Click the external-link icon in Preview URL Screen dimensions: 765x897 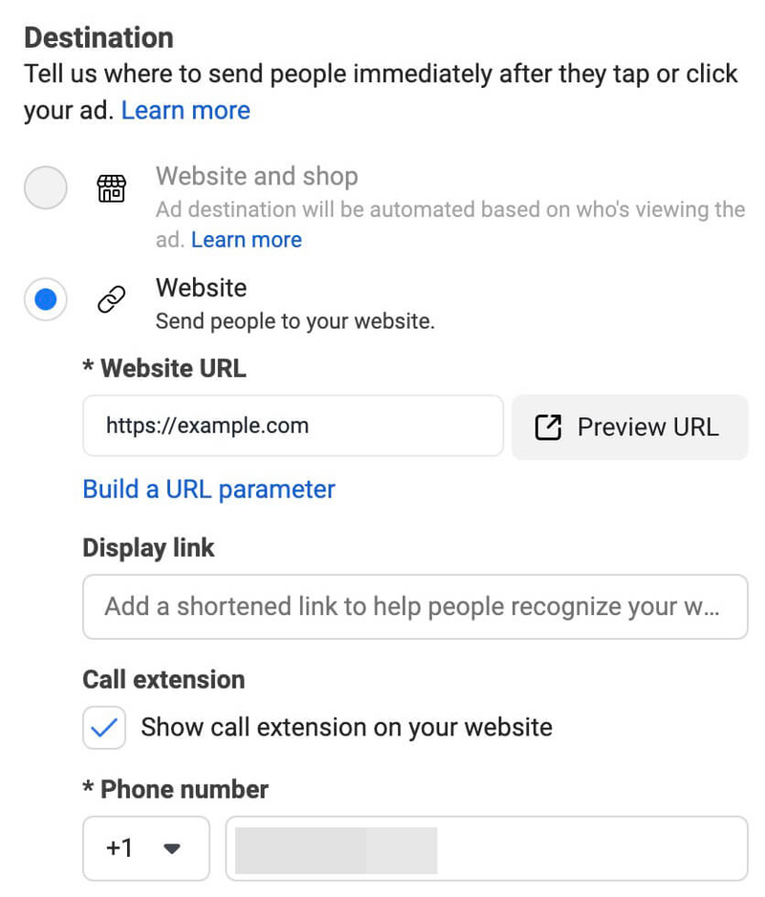click(548, 427)
